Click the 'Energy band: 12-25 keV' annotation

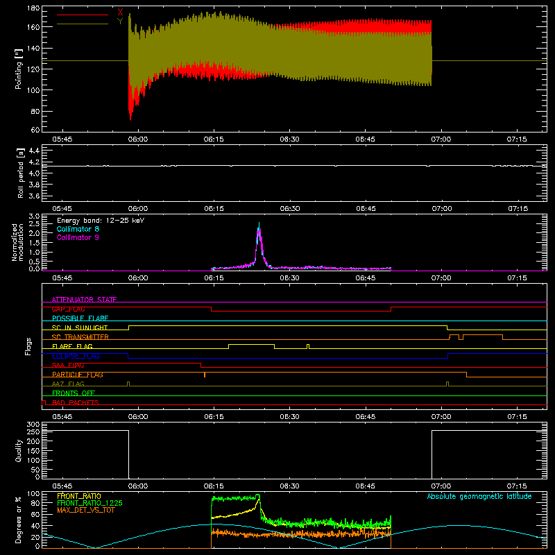tap(101, 221)
